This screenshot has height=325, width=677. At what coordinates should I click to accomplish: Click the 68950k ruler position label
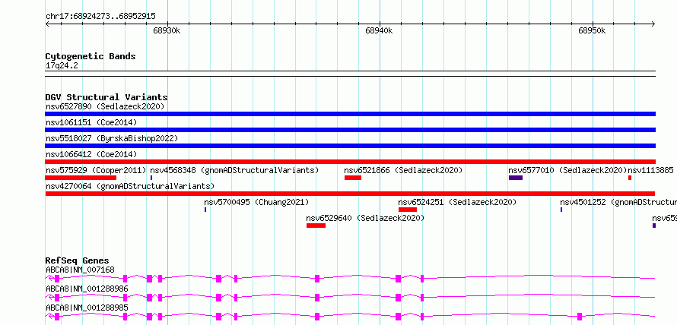[x=592, y=30]
